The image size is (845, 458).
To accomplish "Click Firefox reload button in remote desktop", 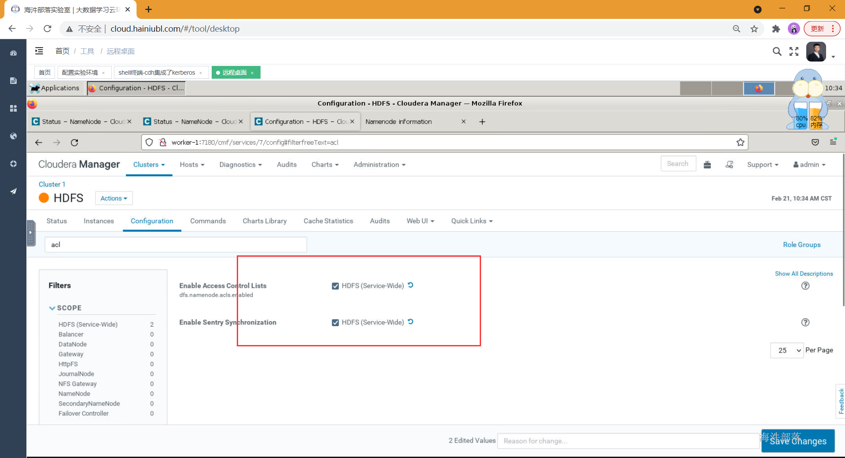I will [74, 142].
